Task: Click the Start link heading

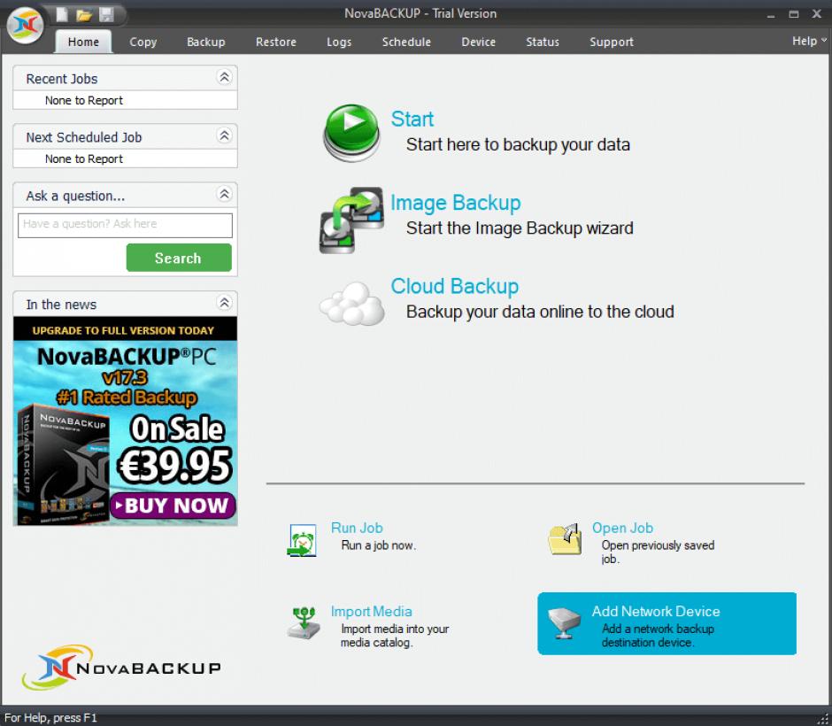Action: [412, 119]
